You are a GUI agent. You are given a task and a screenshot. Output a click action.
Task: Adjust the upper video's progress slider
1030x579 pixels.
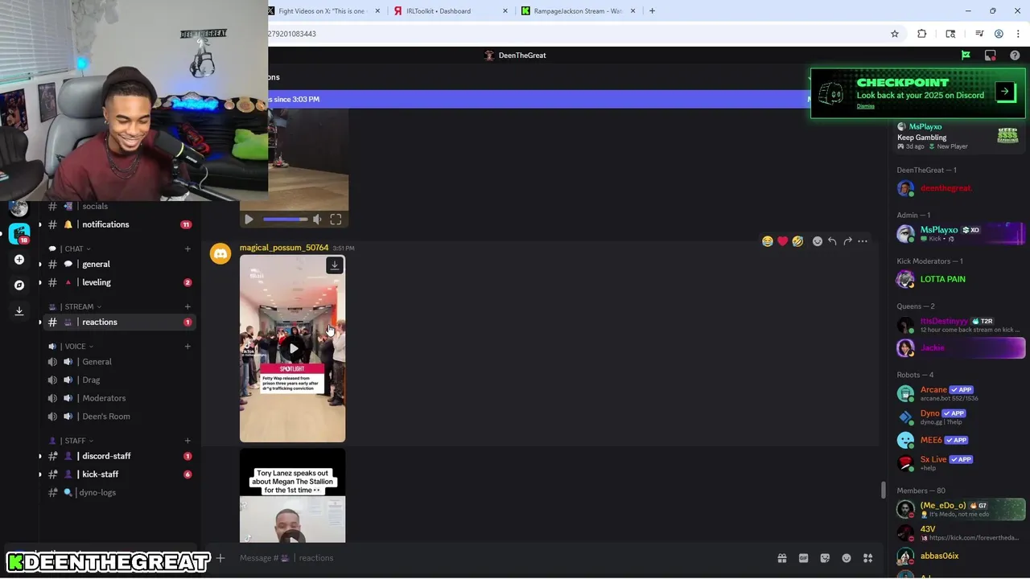pos(285,219)
